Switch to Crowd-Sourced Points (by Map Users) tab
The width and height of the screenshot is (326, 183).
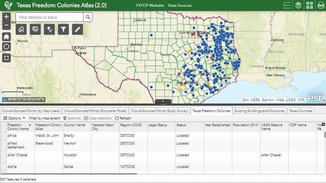tap(31, 111)
